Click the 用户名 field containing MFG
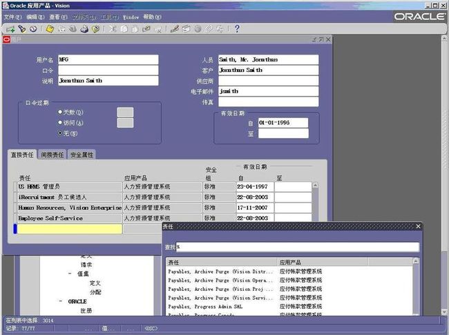This screenshot has width=449, height=335. coord(108,59)
